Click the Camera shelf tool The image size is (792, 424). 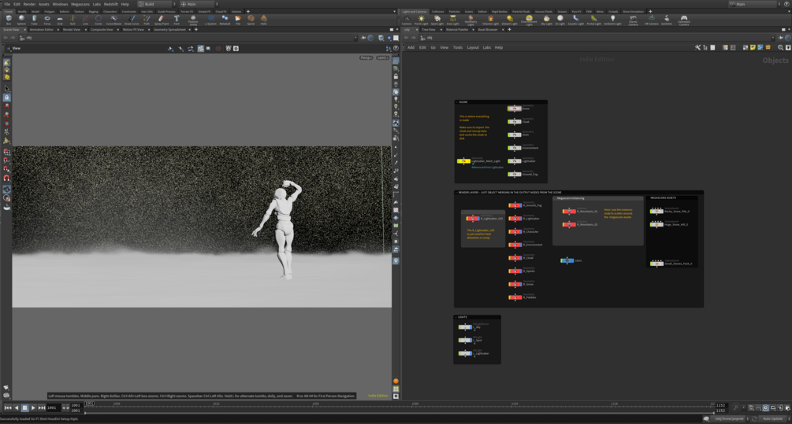tap(407, 19)
